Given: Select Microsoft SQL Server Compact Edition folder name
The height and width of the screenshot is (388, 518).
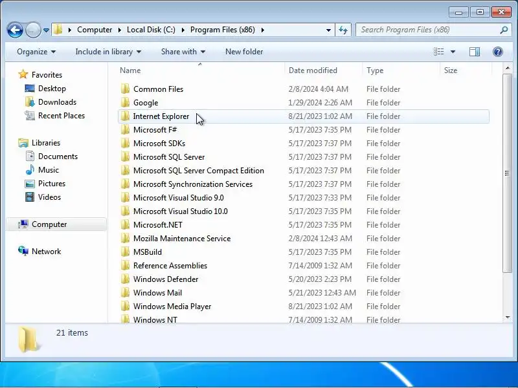Looking at the screenshot, I should [199, 171].
